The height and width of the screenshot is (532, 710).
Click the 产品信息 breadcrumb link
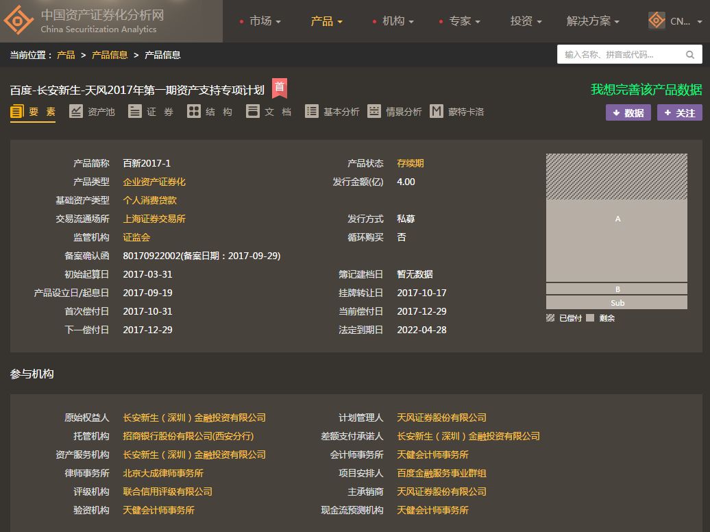[110, 55]
